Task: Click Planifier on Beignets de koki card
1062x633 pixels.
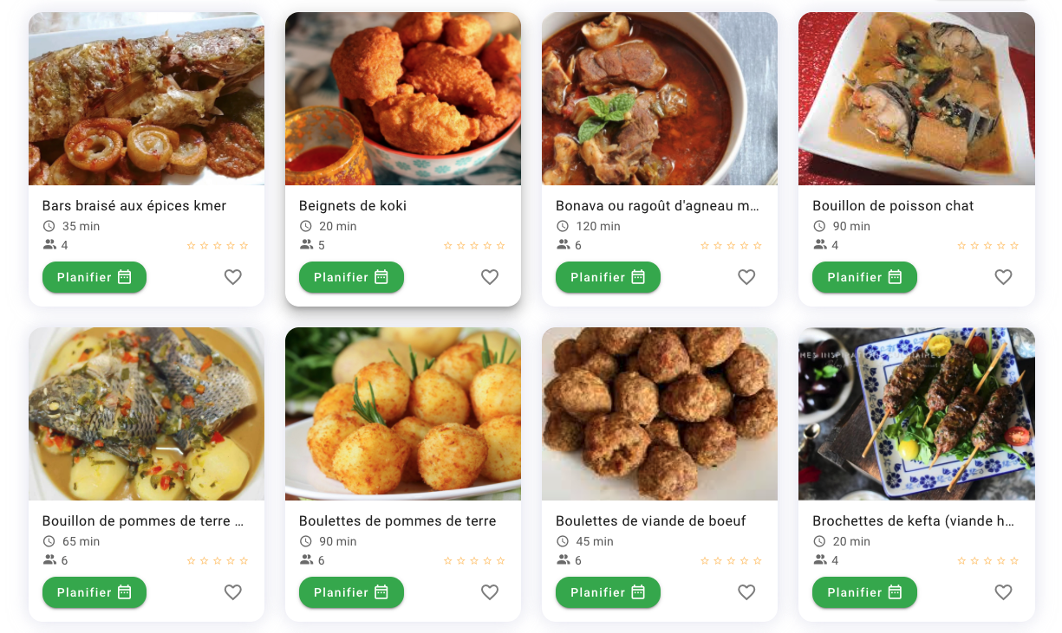Action: tap(351, 277)
